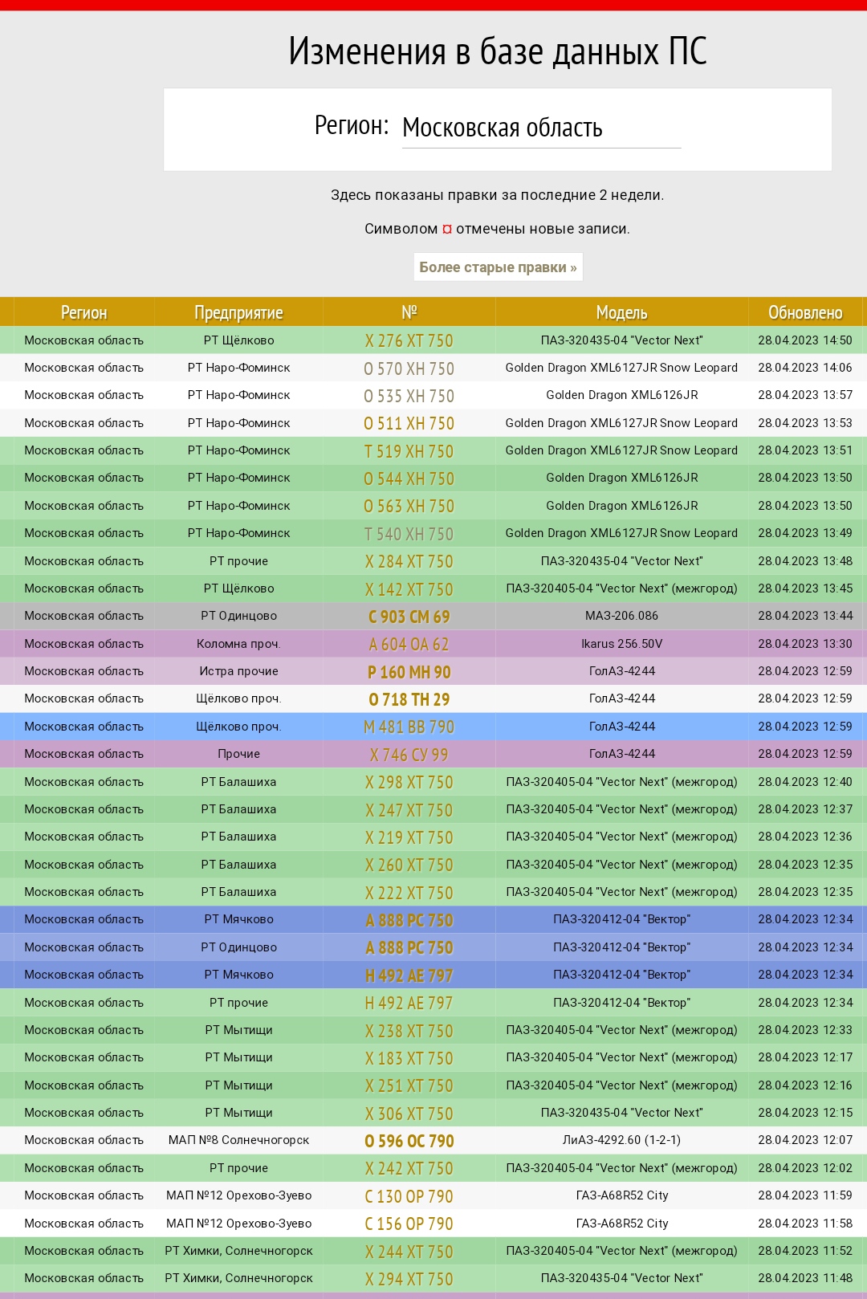Click the Обновлено column header
Screen dimensions: 867x1299
point(805,312)
